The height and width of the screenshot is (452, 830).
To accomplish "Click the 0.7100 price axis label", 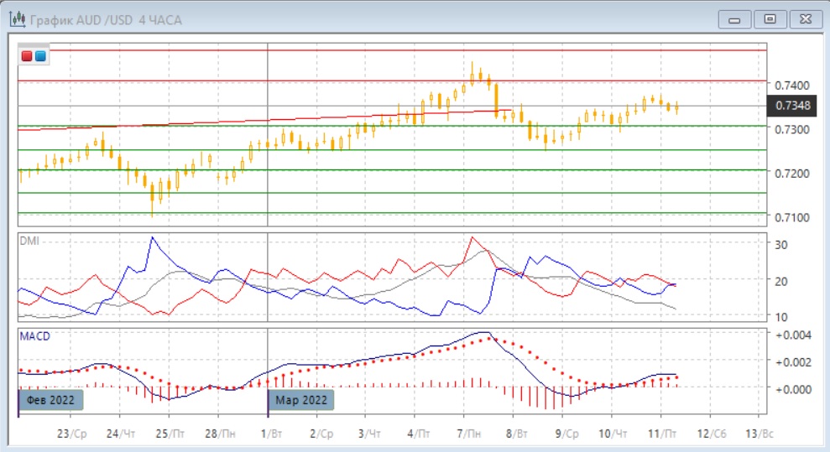I will (x=792, y=218).
